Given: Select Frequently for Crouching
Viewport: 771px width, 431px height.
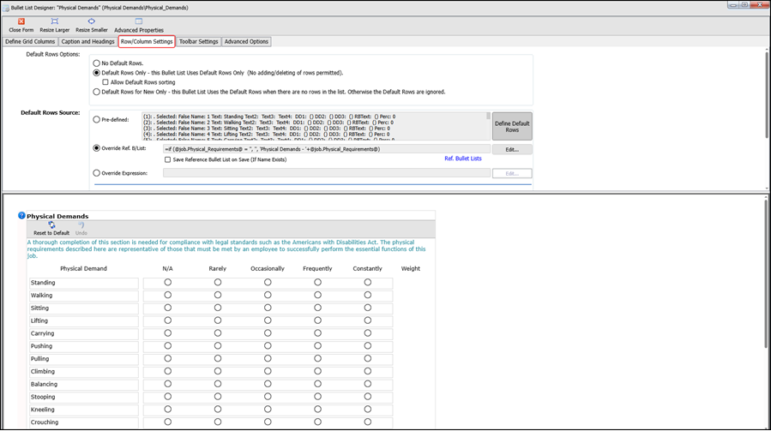Looking at the screenshot, I should (x=317, y=422).
